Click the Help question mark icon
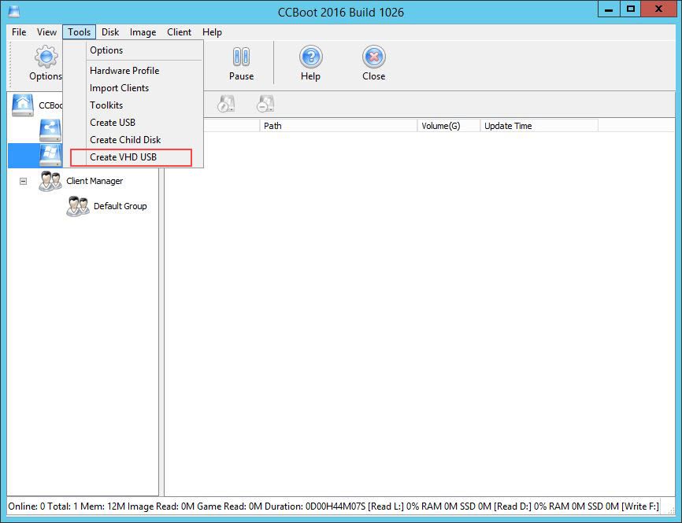The width and height of the screenshot is (682, 523). [310, 57]
